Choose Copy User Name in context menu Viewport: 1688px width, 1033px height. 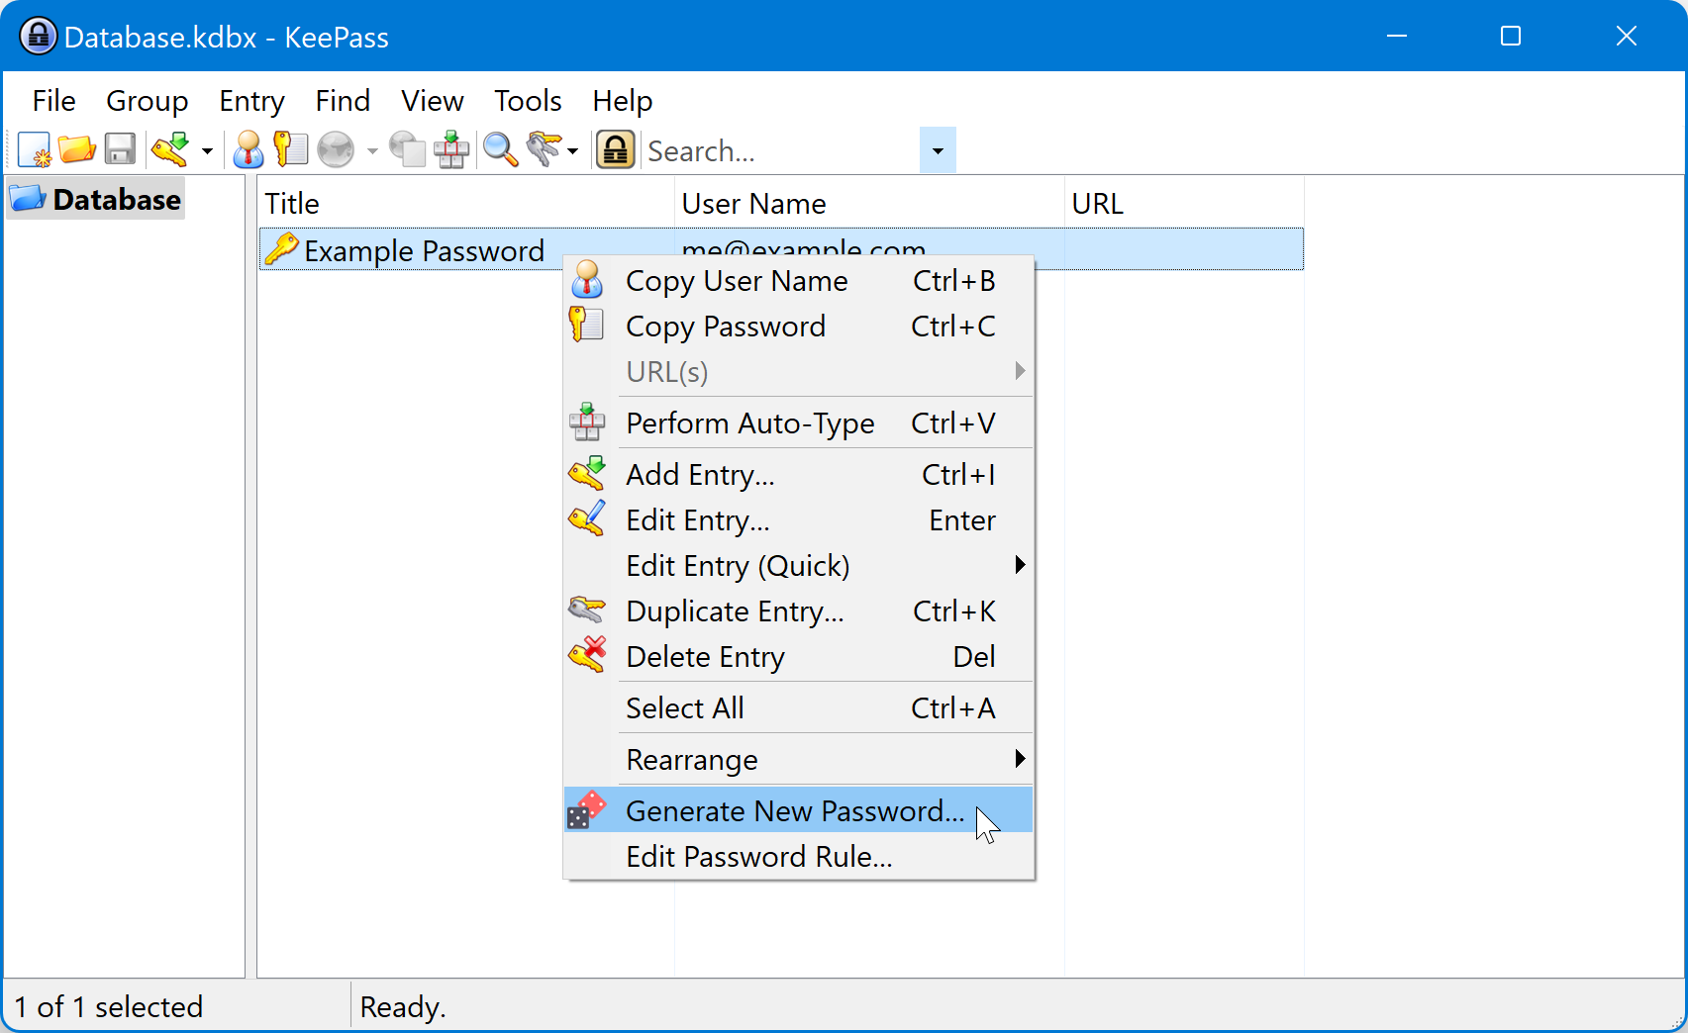[x=799, y=281]
